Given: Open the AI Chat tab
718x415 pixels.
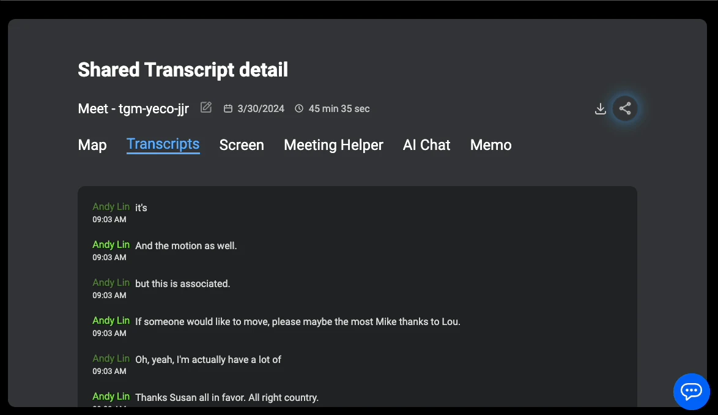Looking at the screenshot, I should coord(426,145).
